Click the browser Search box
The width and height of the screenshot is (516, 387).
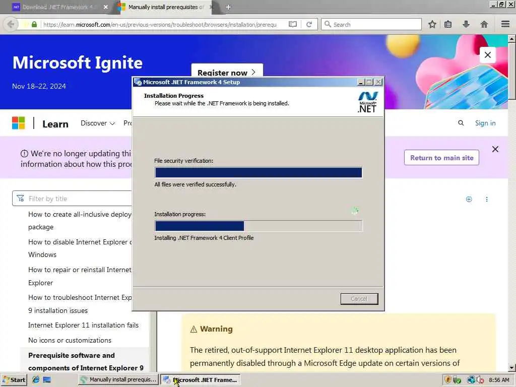(371, 24)
